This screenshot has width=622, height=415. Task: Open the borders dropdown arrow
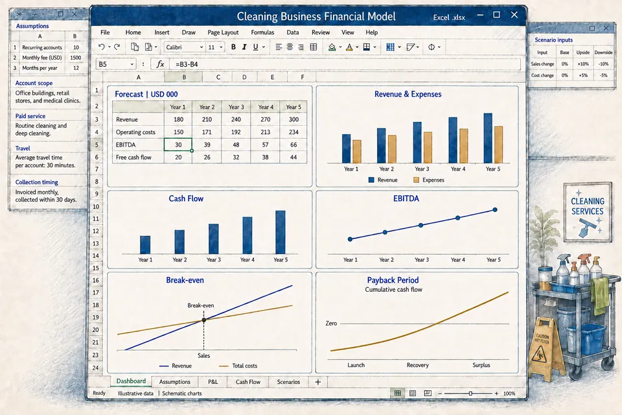pos(374,47)
